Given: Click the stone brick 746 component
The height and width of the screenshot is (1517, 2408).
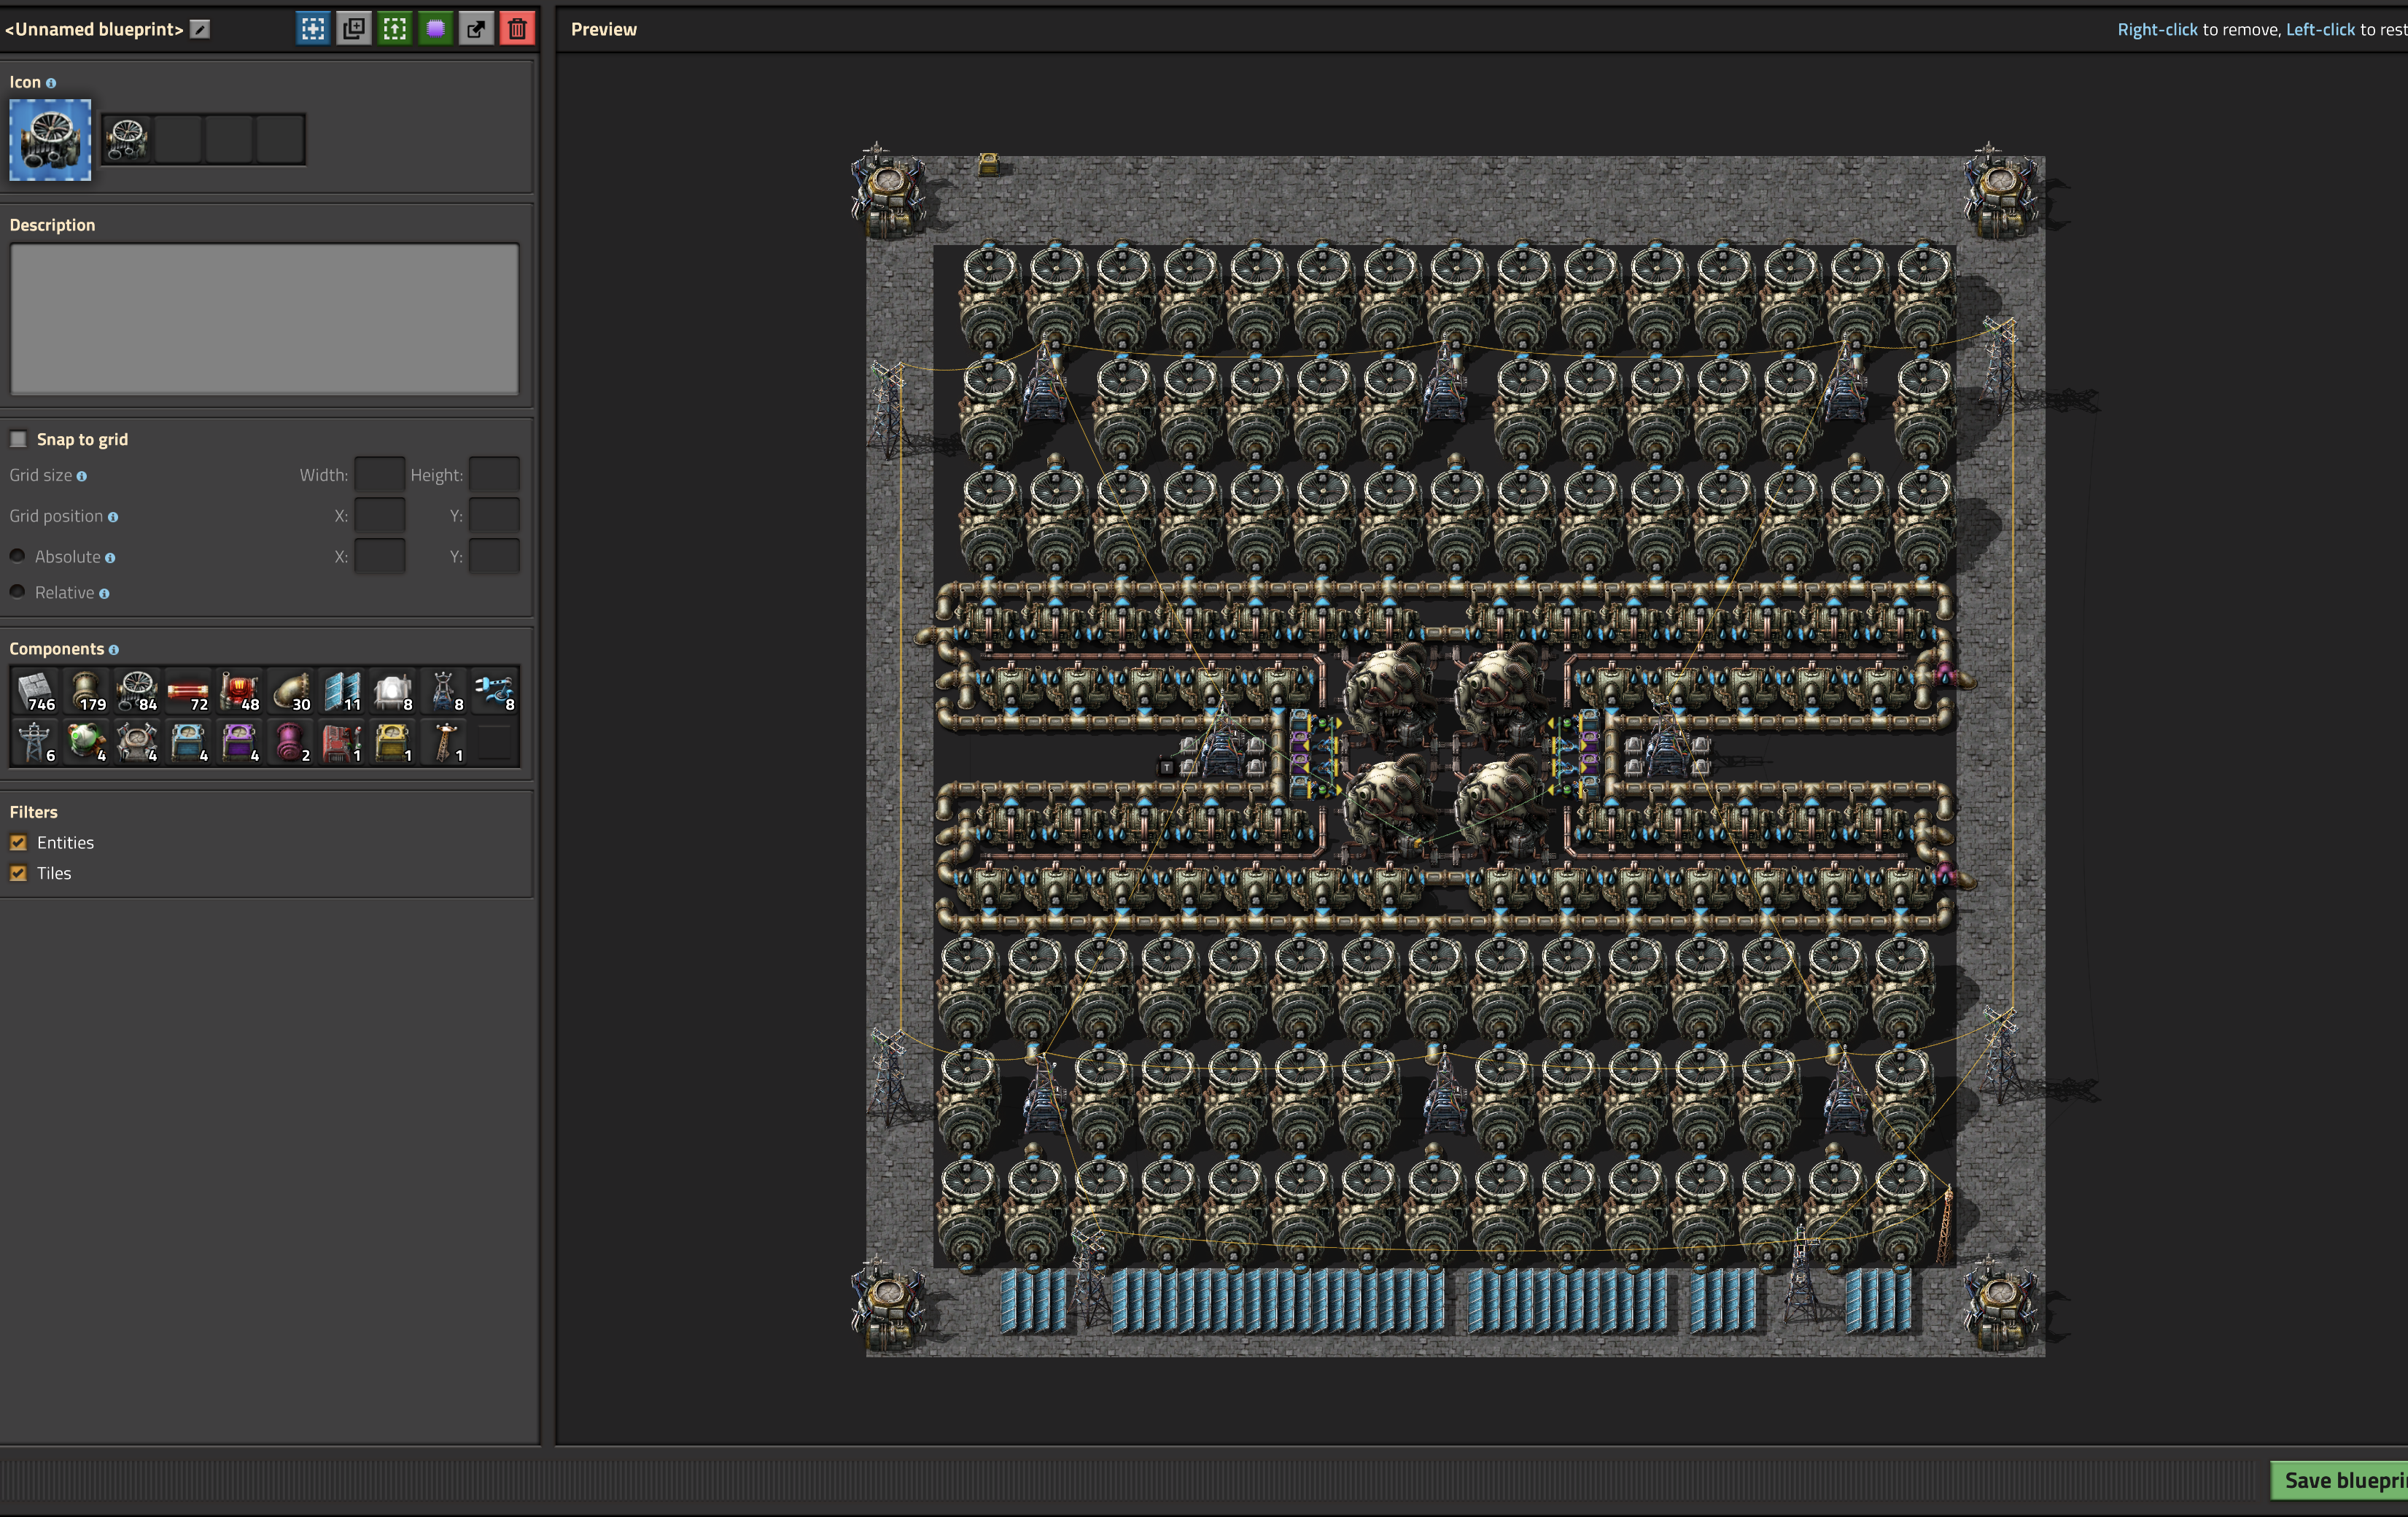Looking at the screenshot, I should (x=35, y=691).
